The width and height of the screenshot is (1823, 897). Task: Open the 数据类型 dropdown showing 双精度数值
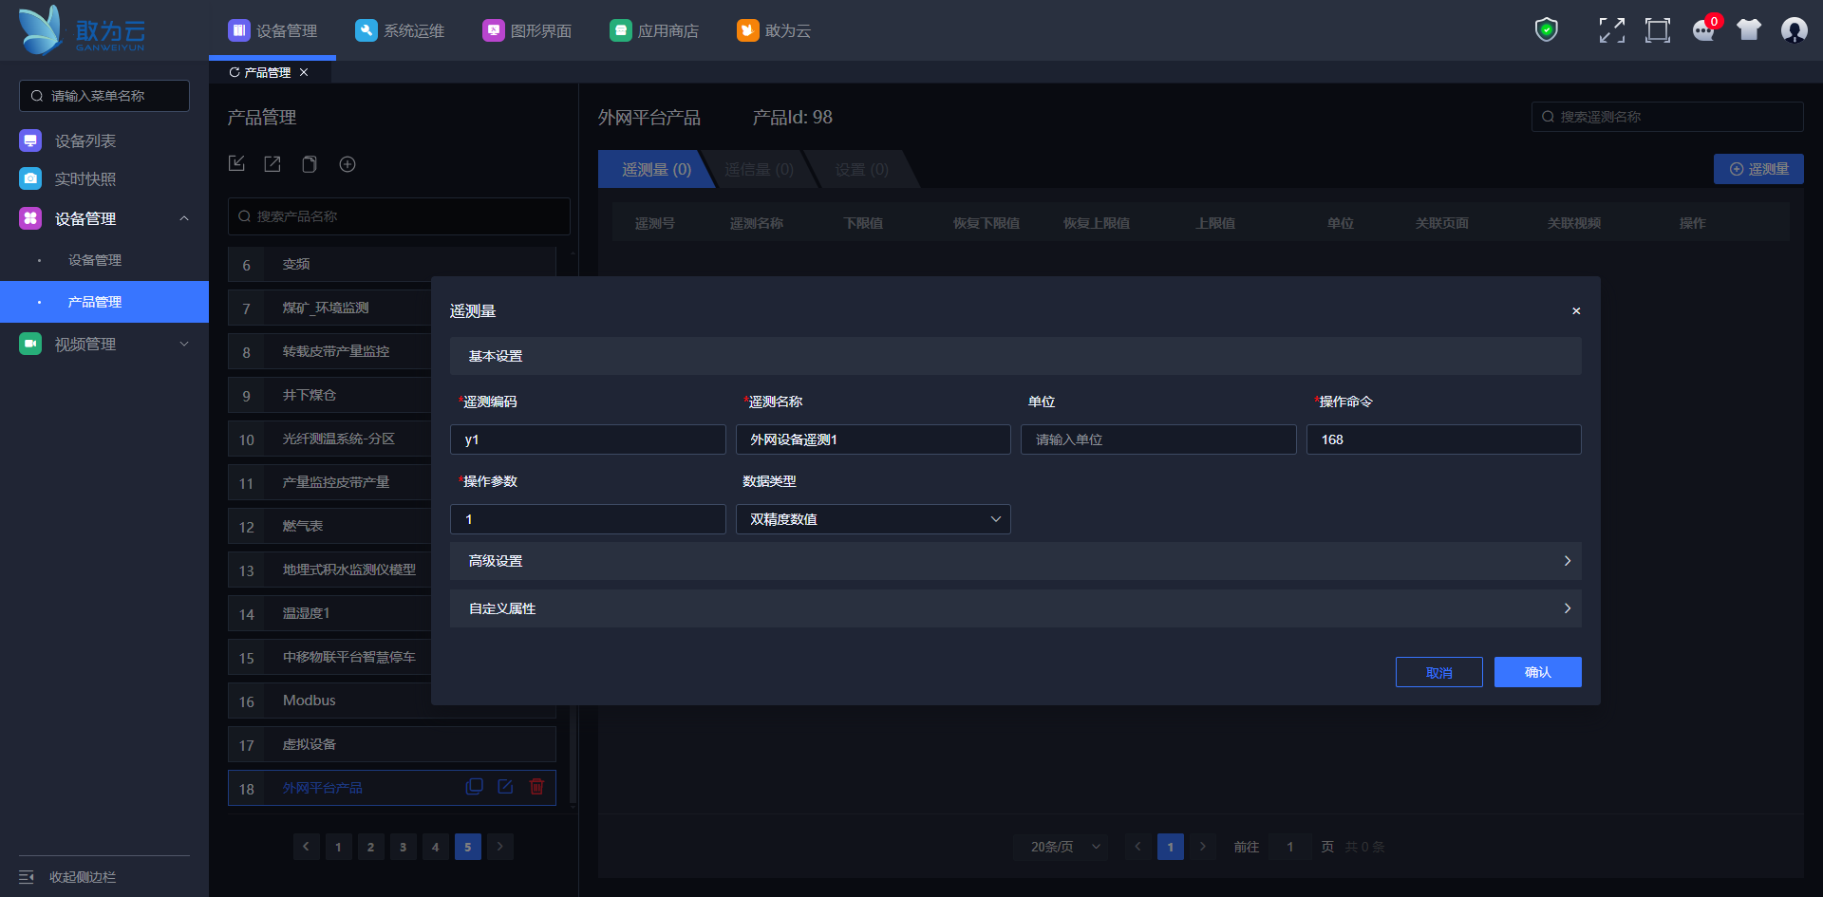coord(873,519)
